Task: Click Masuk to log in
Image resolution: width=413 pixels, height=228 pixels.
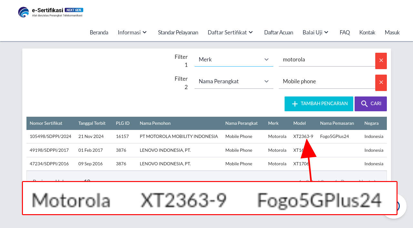Action: pos(392,32)
